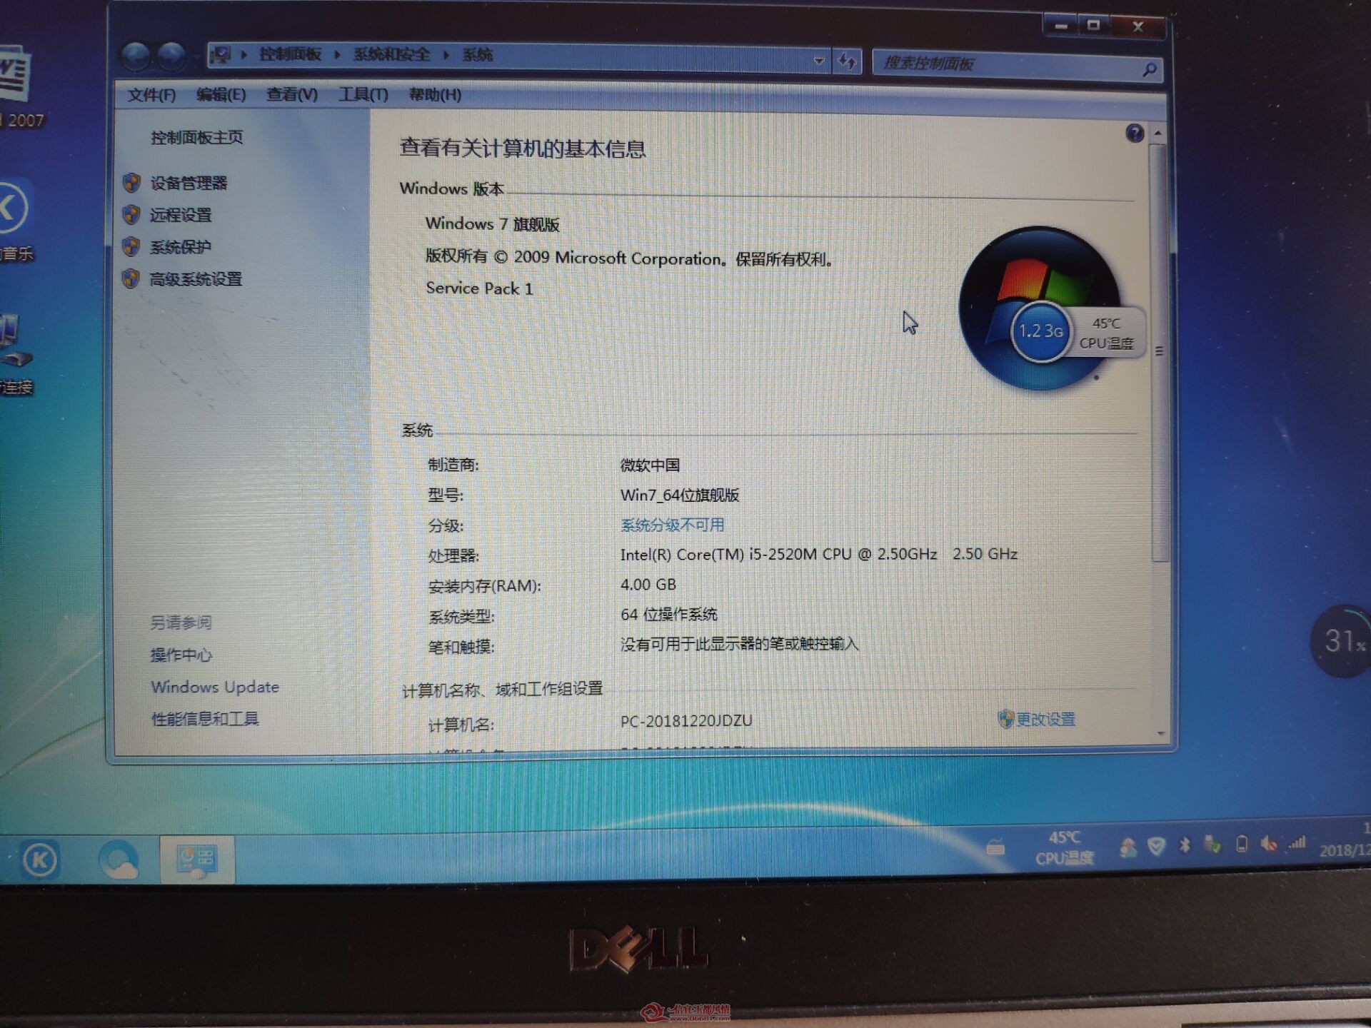Image resolution: width=1371 pixels, height=1028 pixels.
Task: Click the Bluetooth tray icon
Action: 1185,845
